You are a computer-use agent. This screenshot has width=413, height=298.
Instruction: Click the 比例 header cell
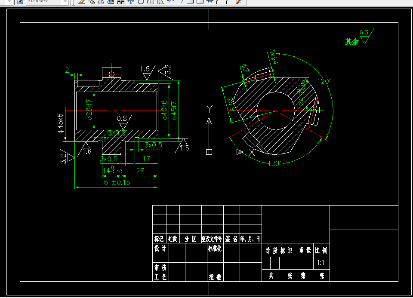tap(321, 250)
